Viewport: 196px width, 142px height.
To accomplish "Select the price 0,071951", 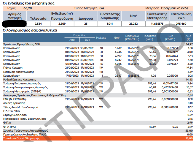I will tap(173, 48).
